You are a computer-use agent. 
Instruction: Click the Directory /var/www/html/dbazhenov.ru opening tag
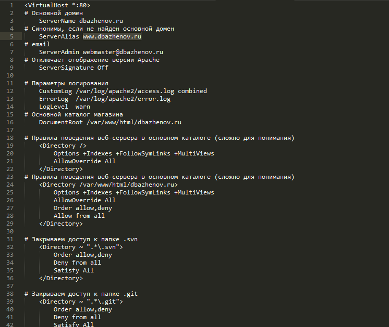click(108, 185)
